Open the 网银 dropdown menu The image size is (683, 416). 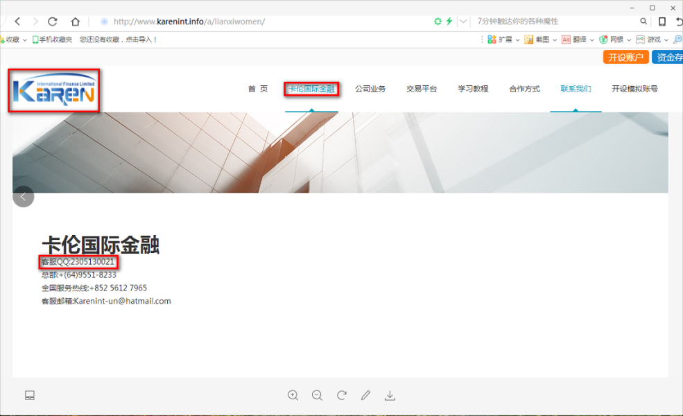tap(616, 40)
